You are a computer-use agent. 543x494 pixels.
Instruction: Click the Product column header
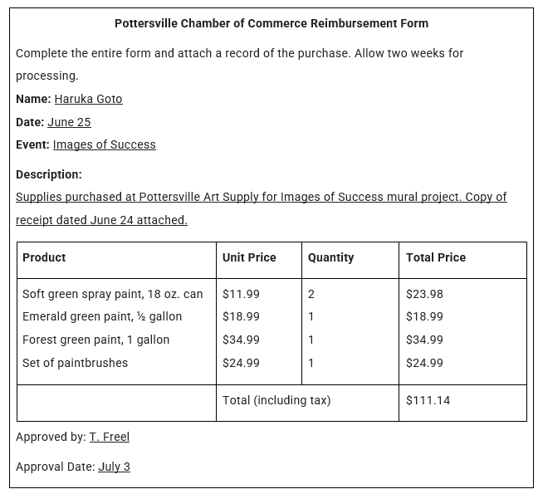coord(44,257)
